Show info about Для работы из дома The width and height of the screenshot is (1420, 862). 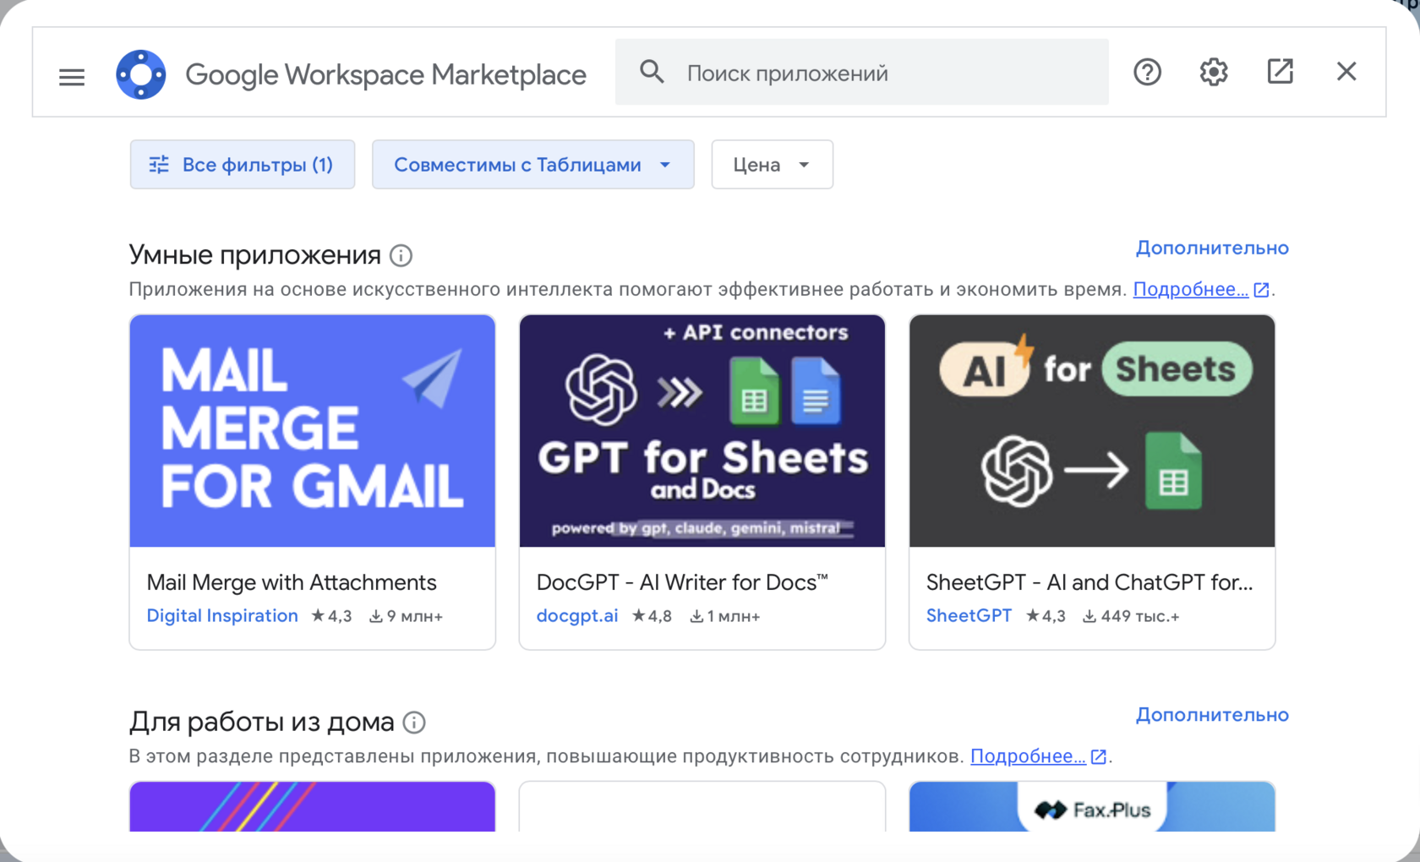pyautogui.click(x=414, y=723)
